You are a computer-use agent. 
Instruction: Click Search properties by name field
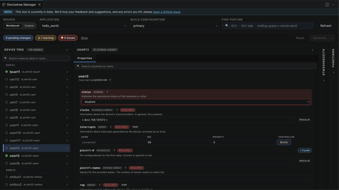coord(196,66)
